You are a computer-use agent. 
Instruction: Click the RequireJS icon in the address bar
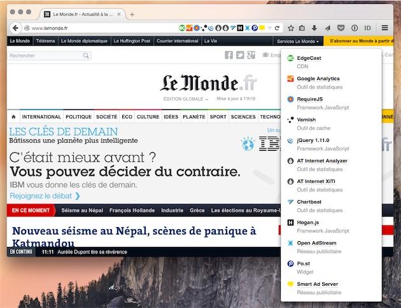point(197,28)
